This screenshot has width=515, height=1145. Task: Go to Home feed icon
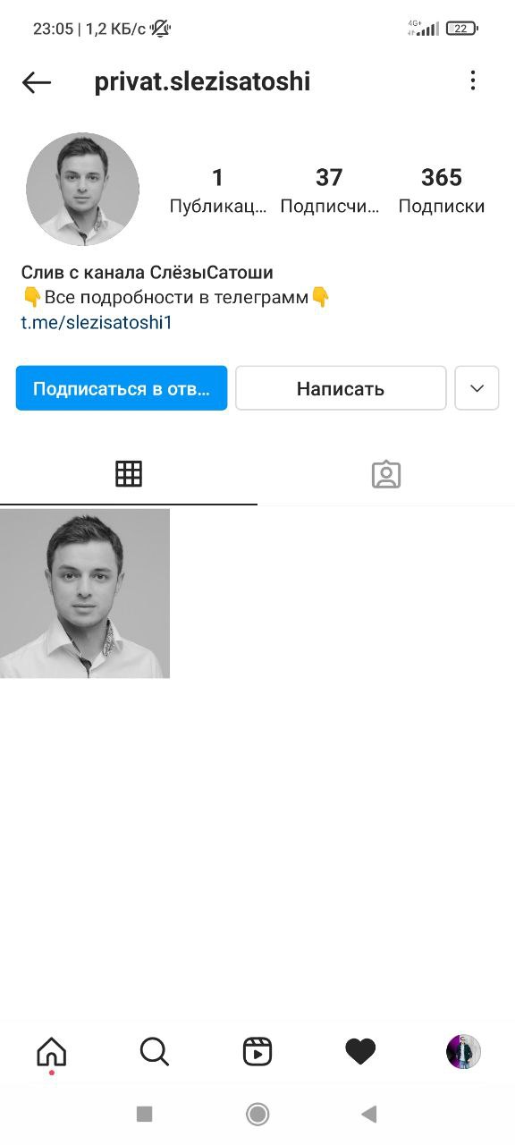click(x=52, y=1052)
